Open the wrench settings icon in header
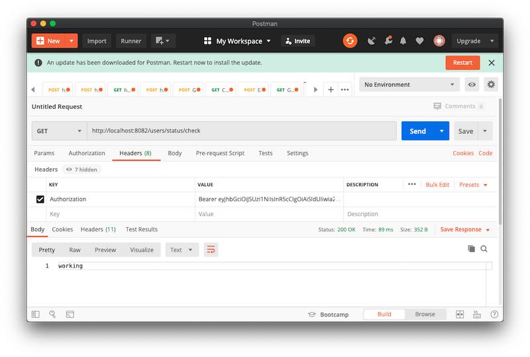This screenshot has height=357, width=530. [388, 40]
